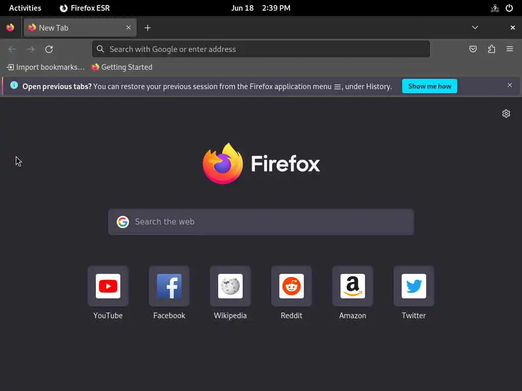Dismiss the Open previous tabs notification
522x391 pixels.
coord(510,86)
